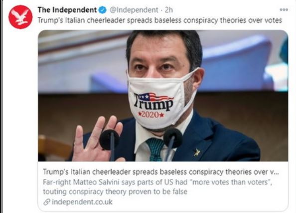Click the Trump 2020 mask in the preview photo

pos(160,101)
